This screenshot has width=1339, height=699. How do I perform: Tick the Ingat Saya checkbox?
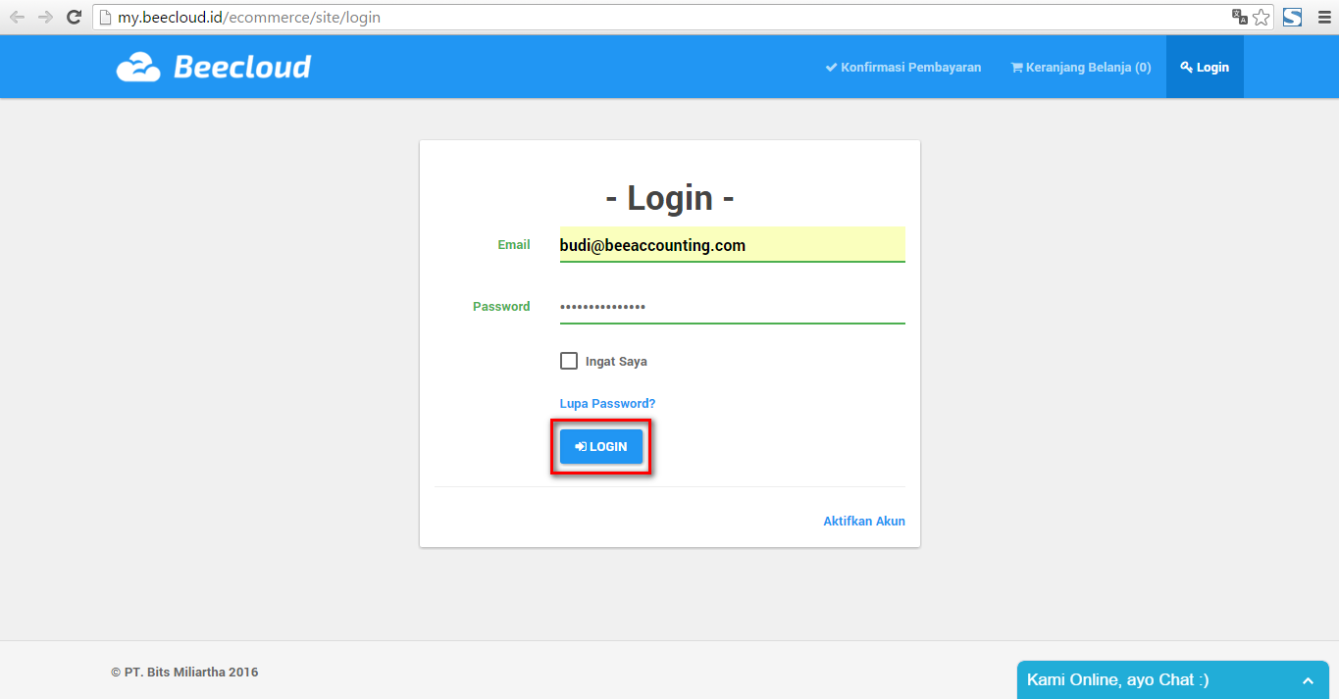click(x=569, y=361)
